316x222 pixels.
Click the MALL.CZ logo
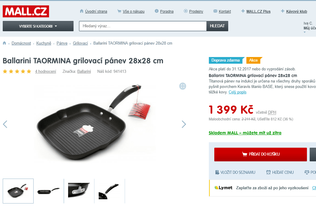26,11
